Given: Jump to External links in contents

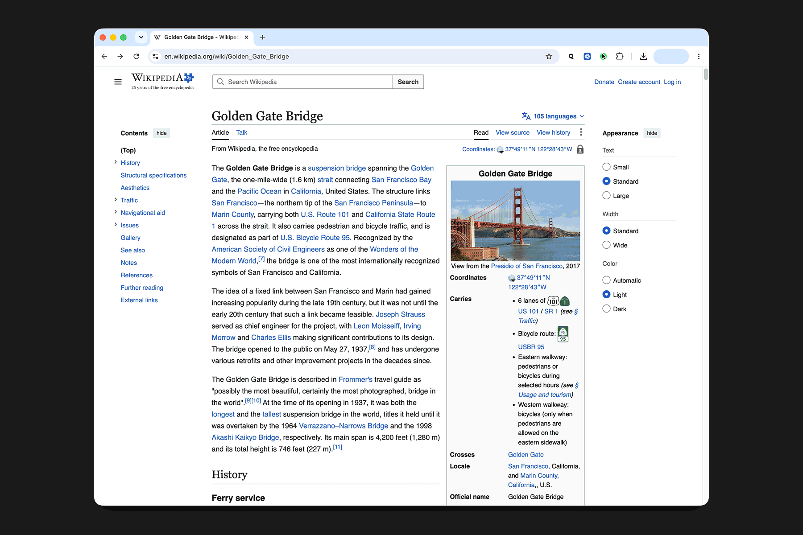Looking at the screenshot, I should 139,300.
